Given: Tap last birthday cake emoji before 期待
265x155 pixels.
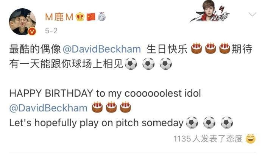Looking at the screenshot, I should [x=224, y=49].
